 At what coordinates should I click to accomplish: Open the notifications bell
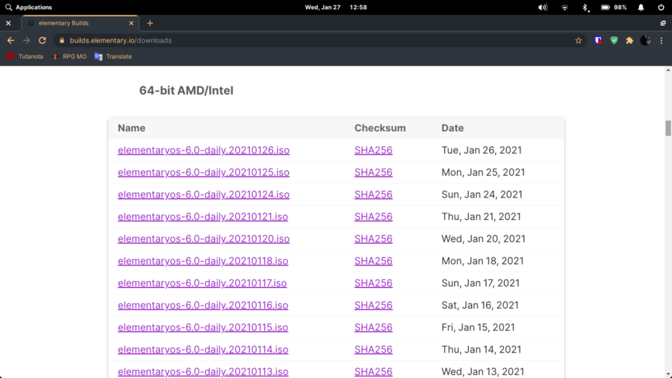tap(641, 7)
